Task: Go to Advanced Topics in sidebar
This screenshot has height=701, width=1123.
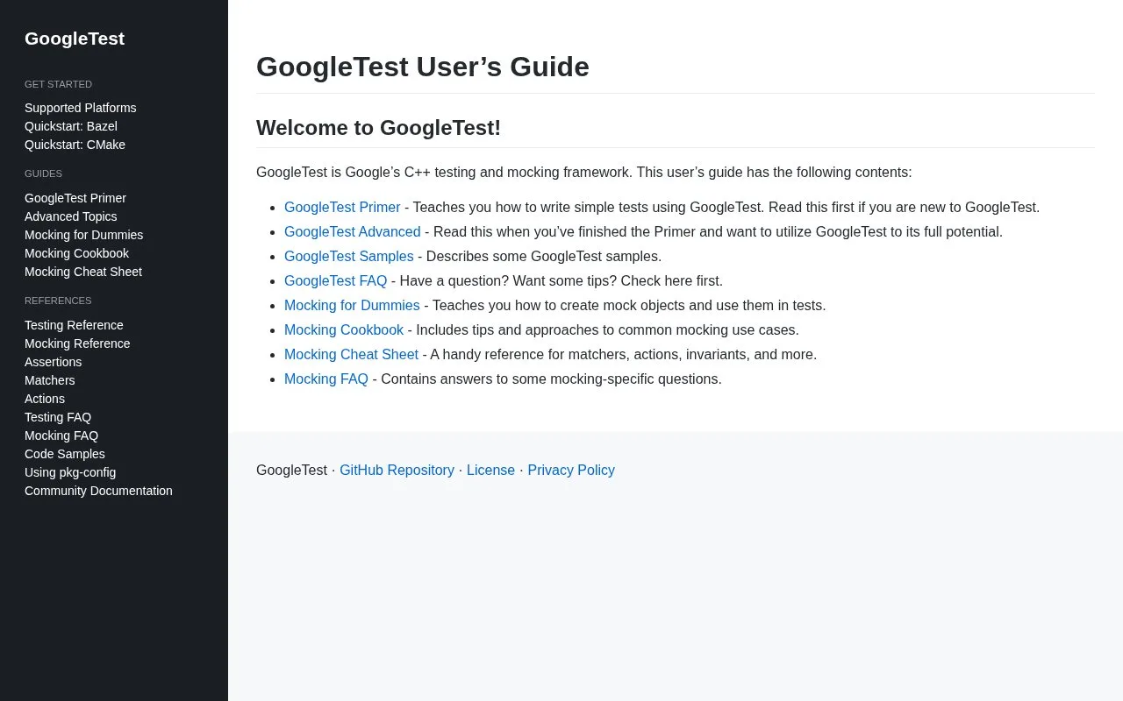Action: tap(71, 216)
